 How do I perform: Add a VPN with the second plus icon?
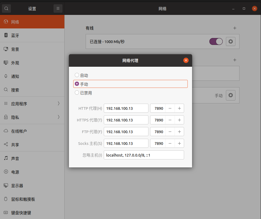pyautogui.click(x=235, y=60)
